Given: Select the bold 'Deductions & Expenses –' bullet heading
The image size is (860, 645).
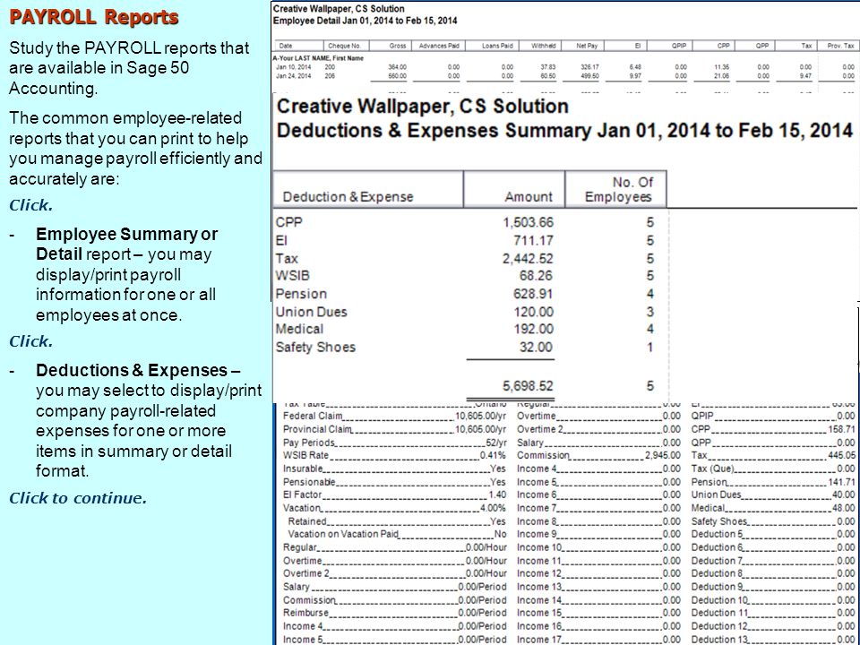Looking at the screenshot, I should pos(138,370).
